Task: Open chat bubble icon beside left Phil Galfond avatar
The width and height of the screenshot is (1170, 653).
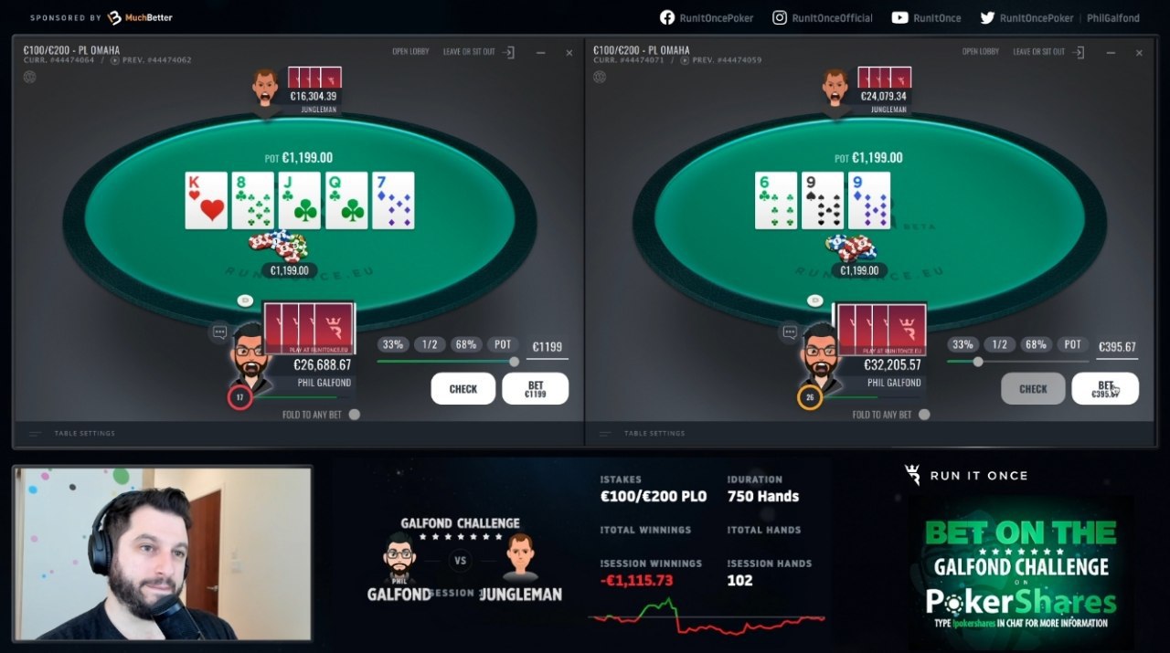Action: pos(219,332)
